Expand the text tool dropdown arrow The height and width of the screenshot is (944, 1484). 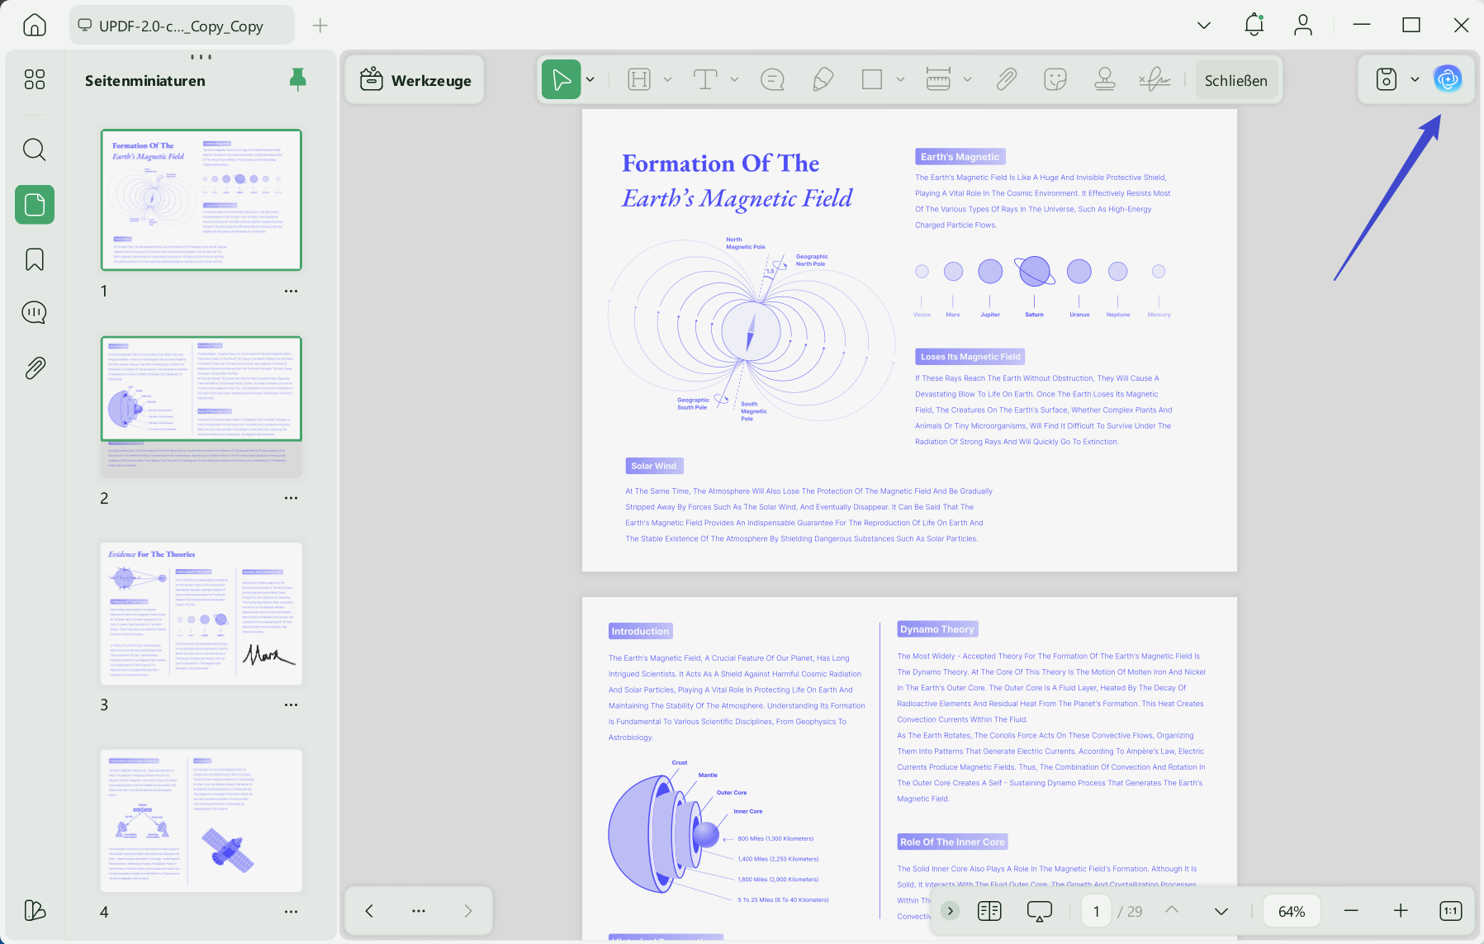coord(734,79)
